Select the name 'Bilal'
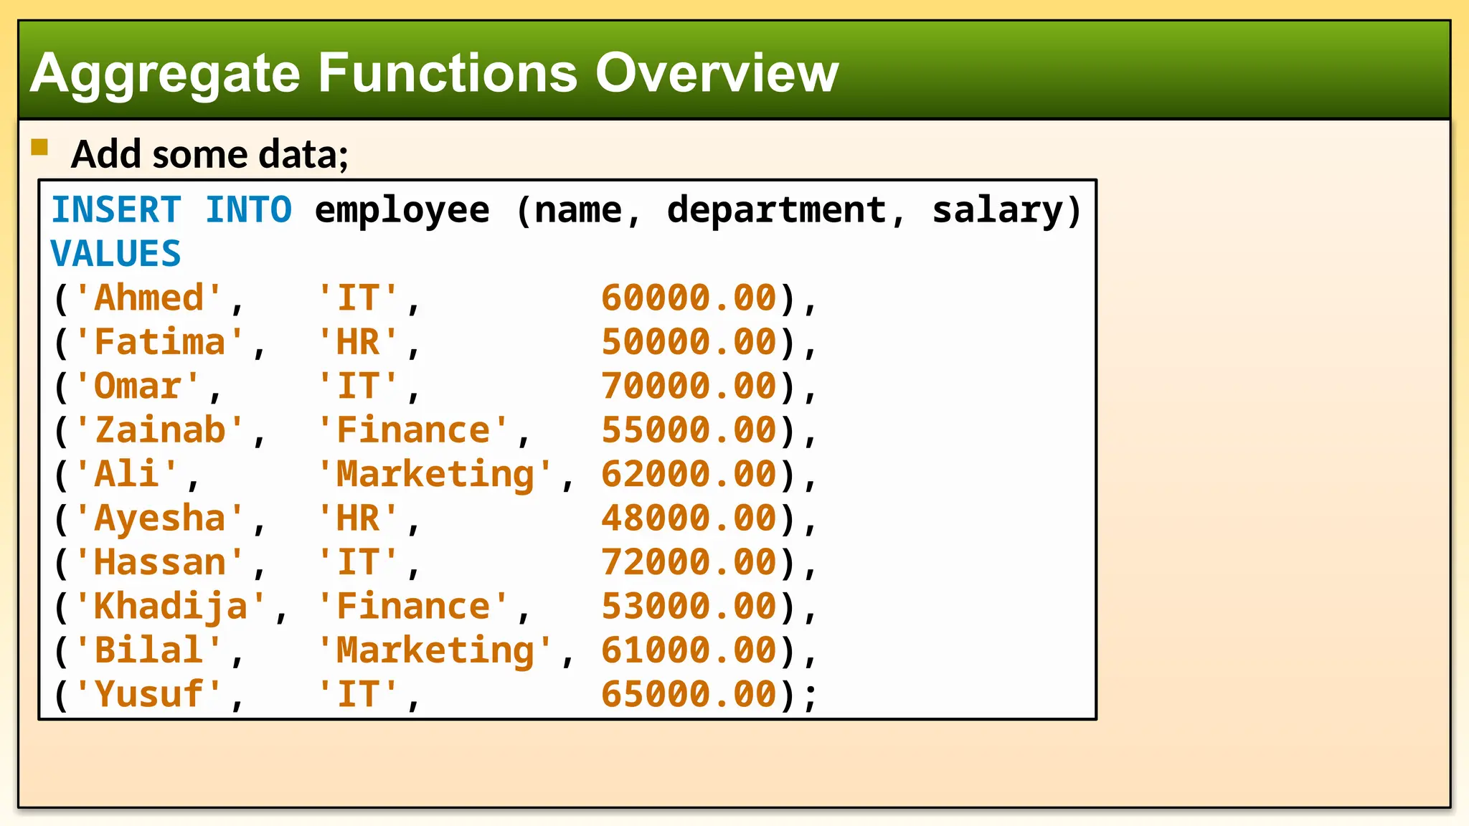Viewport: 1469px width, 826px height. 149,650
